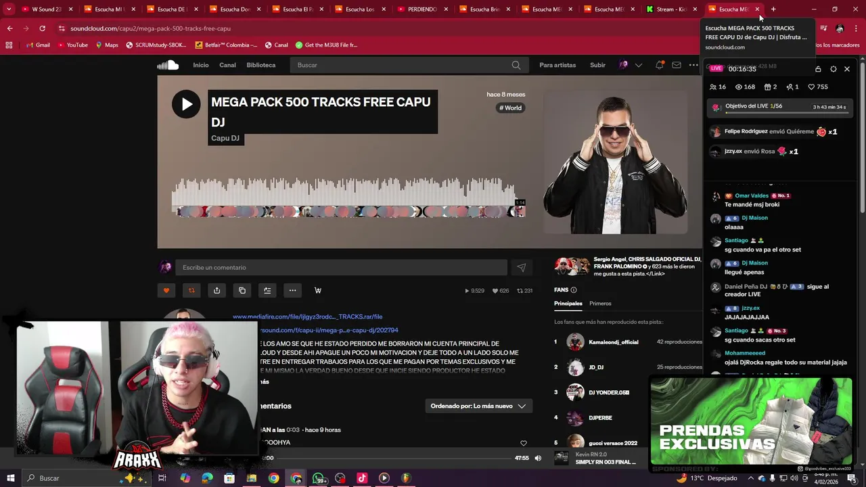This screenshot has height=487, width=866.
Task: Open JD_DJ fan profile
Action: [x=596, y=367]
